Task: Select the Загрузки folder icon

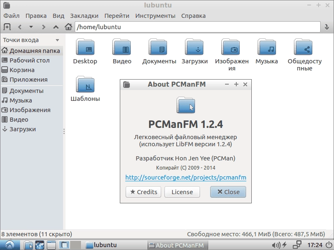Action: pyautogui.click(x=194, y=47)
